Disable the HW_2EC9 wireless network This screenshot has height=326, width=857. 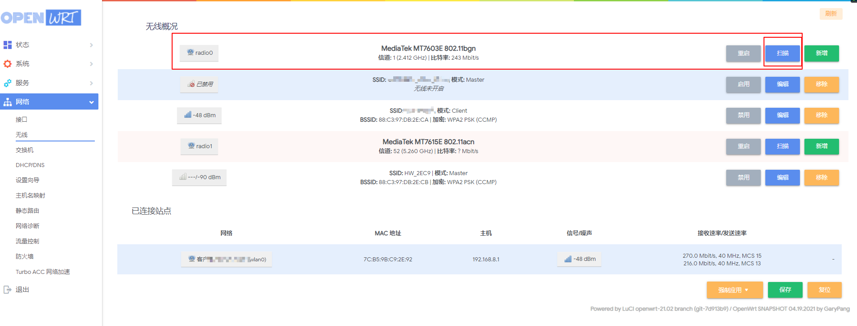point(743,178)
